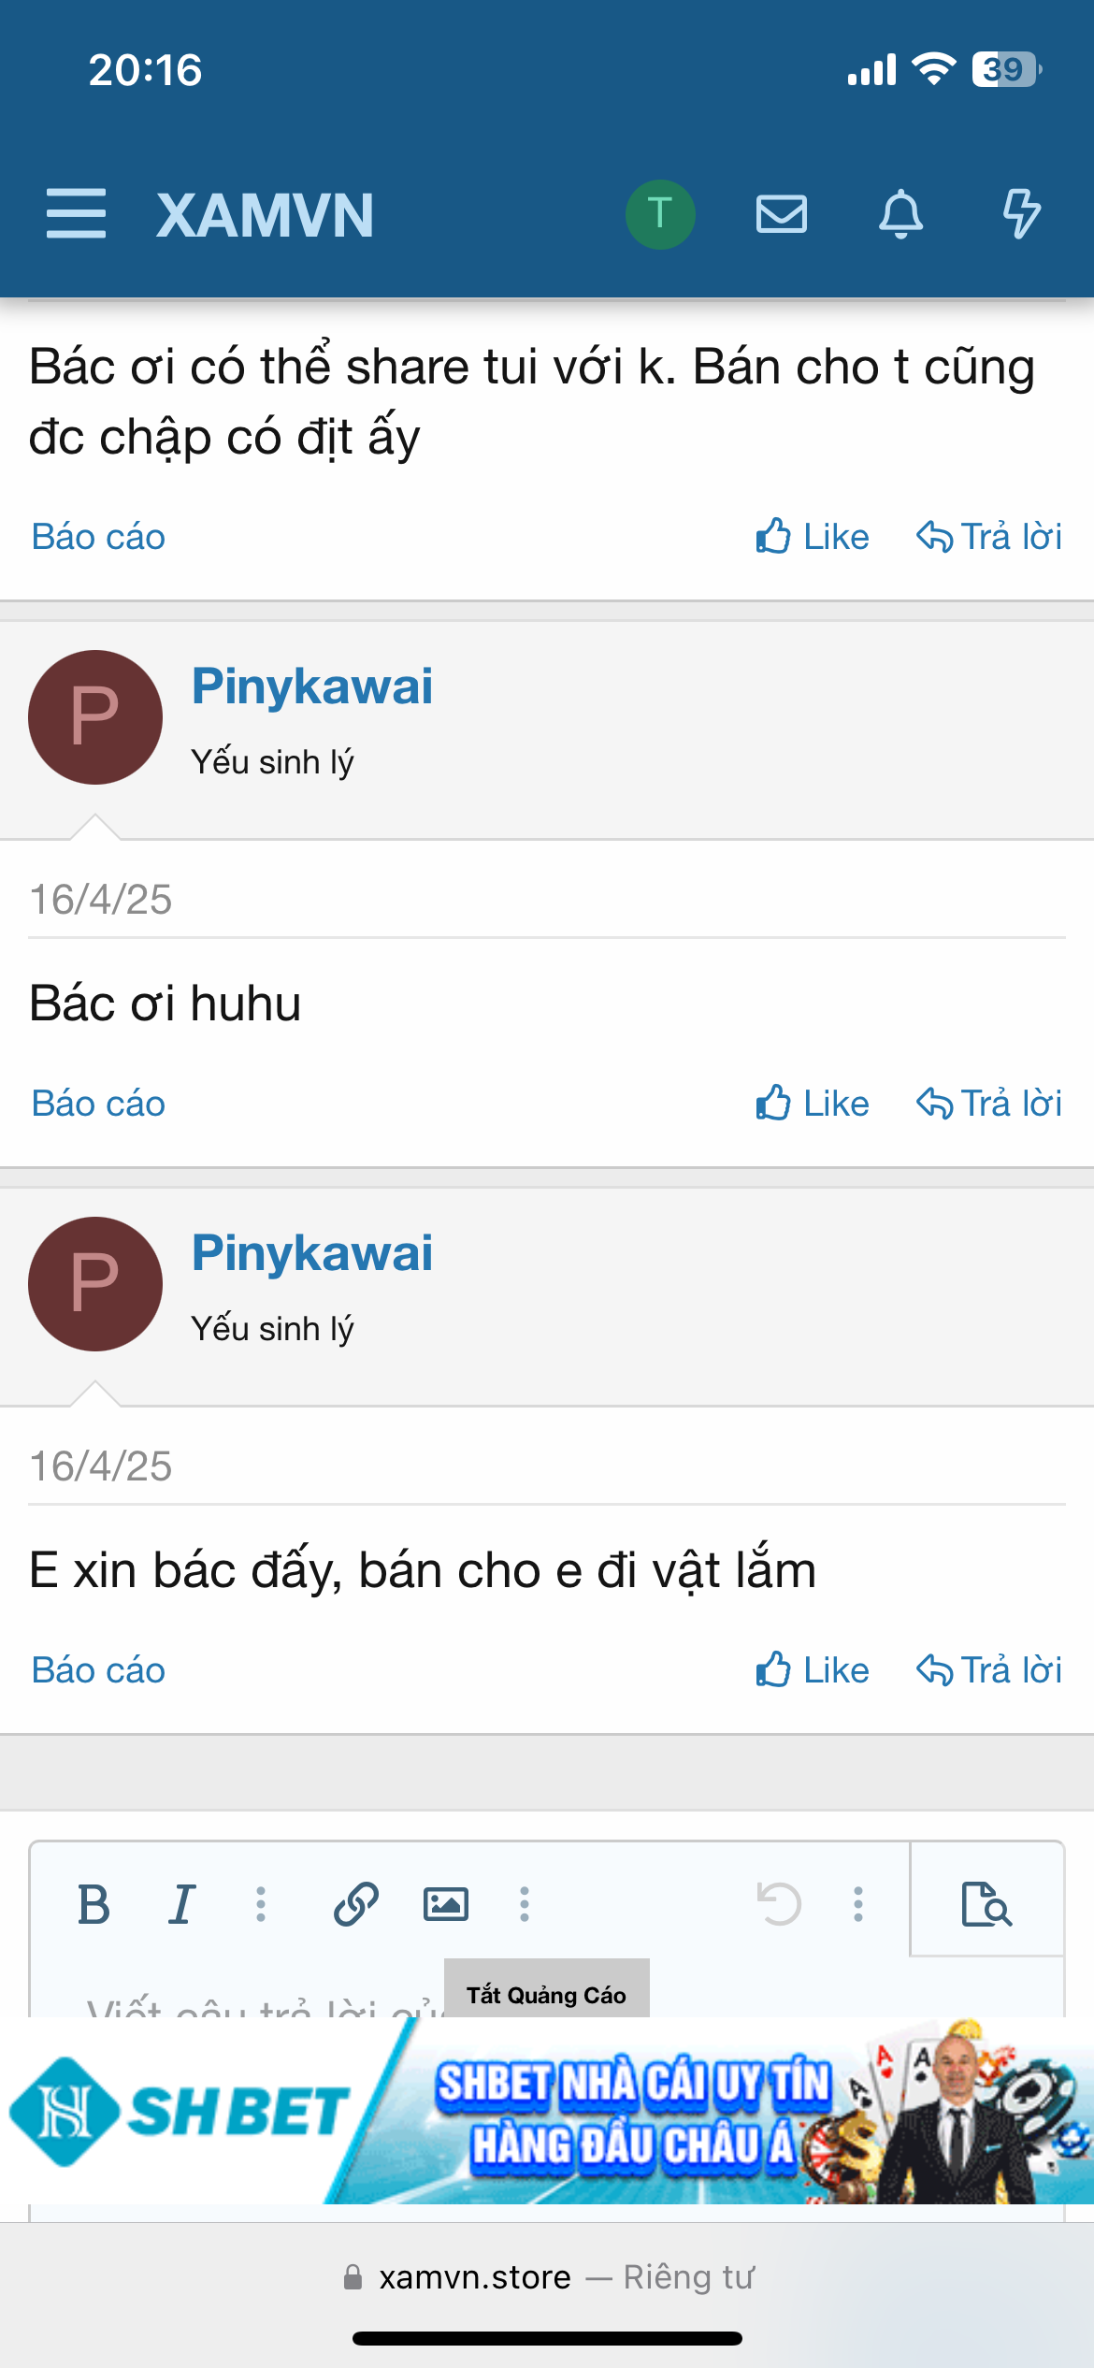Insert an image in the editor
Viewport: 1094px width, 2368px height.
[x=446, y=1904]
